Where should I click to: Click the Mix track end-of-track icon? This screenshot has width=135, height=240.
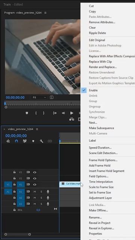pos(55,209)
